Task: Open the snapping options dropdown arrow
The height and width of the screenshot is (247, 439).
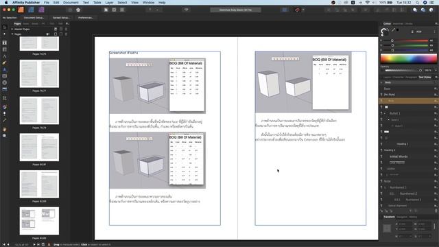Action: [303, 10]
